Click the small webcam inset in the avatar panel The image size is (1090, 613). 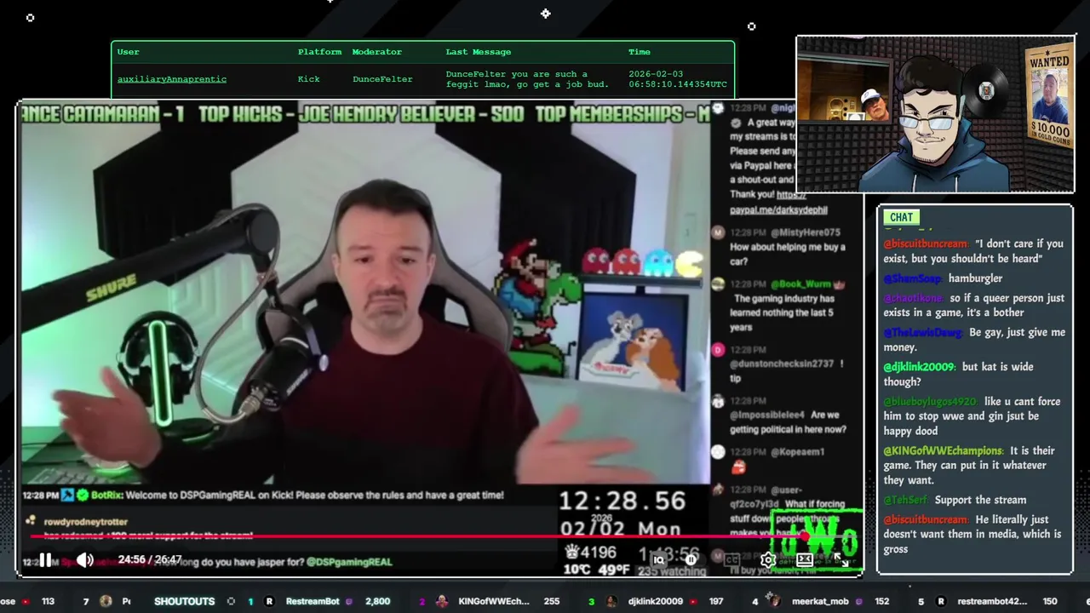point(846,90)
